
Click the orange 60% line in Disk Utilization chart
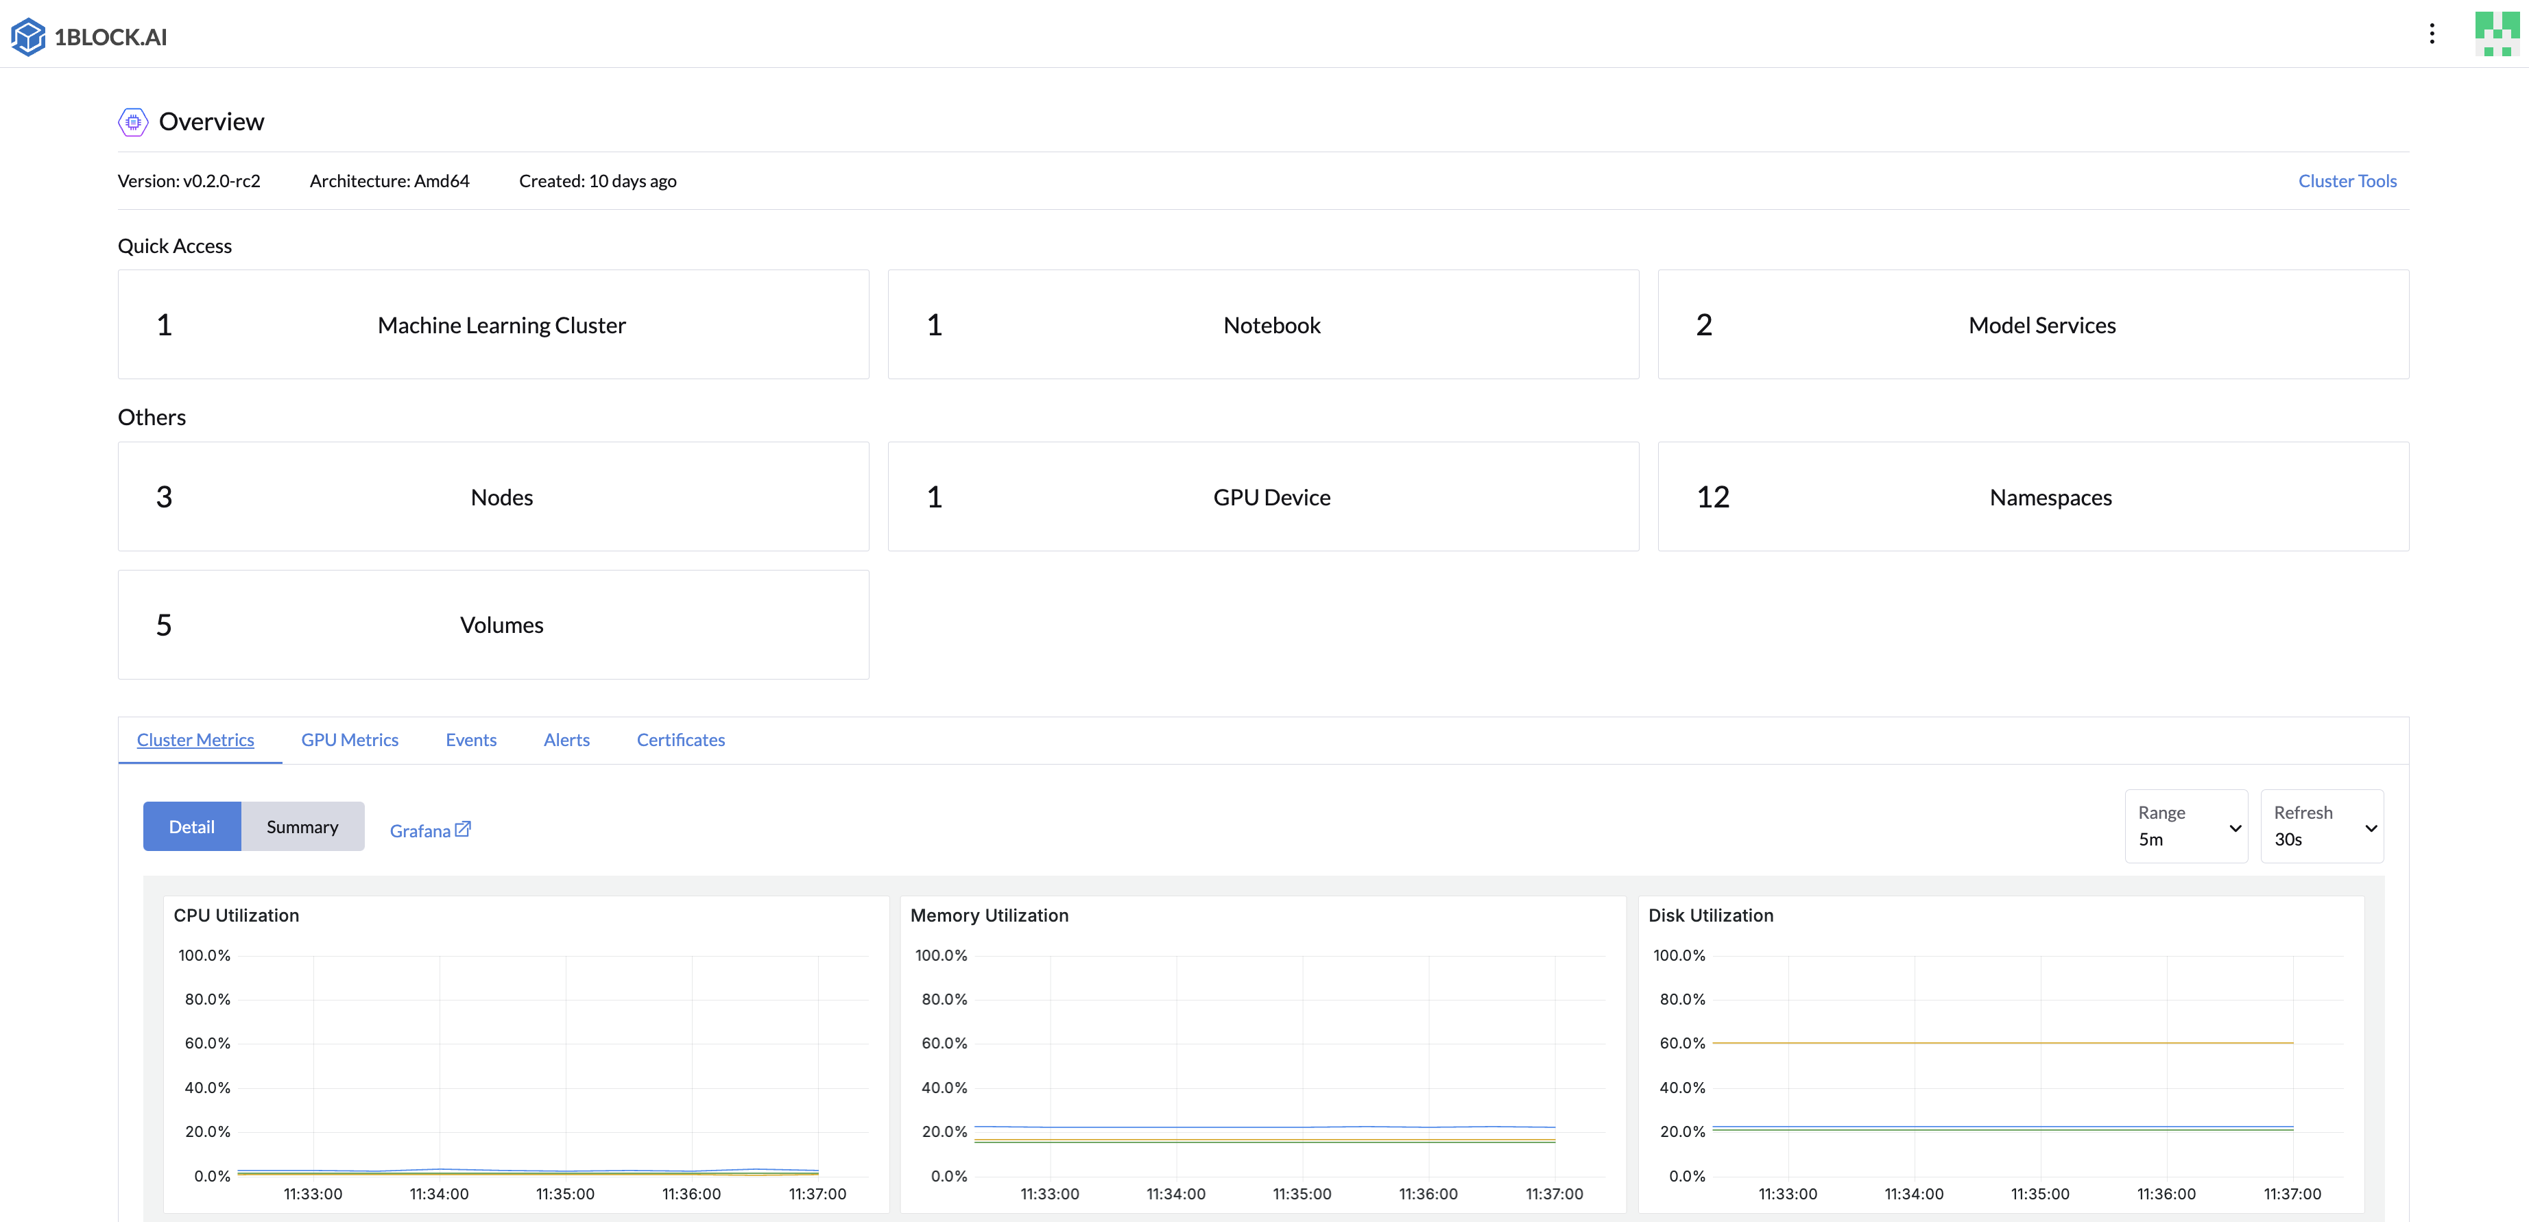[x=2003, y=1042]
